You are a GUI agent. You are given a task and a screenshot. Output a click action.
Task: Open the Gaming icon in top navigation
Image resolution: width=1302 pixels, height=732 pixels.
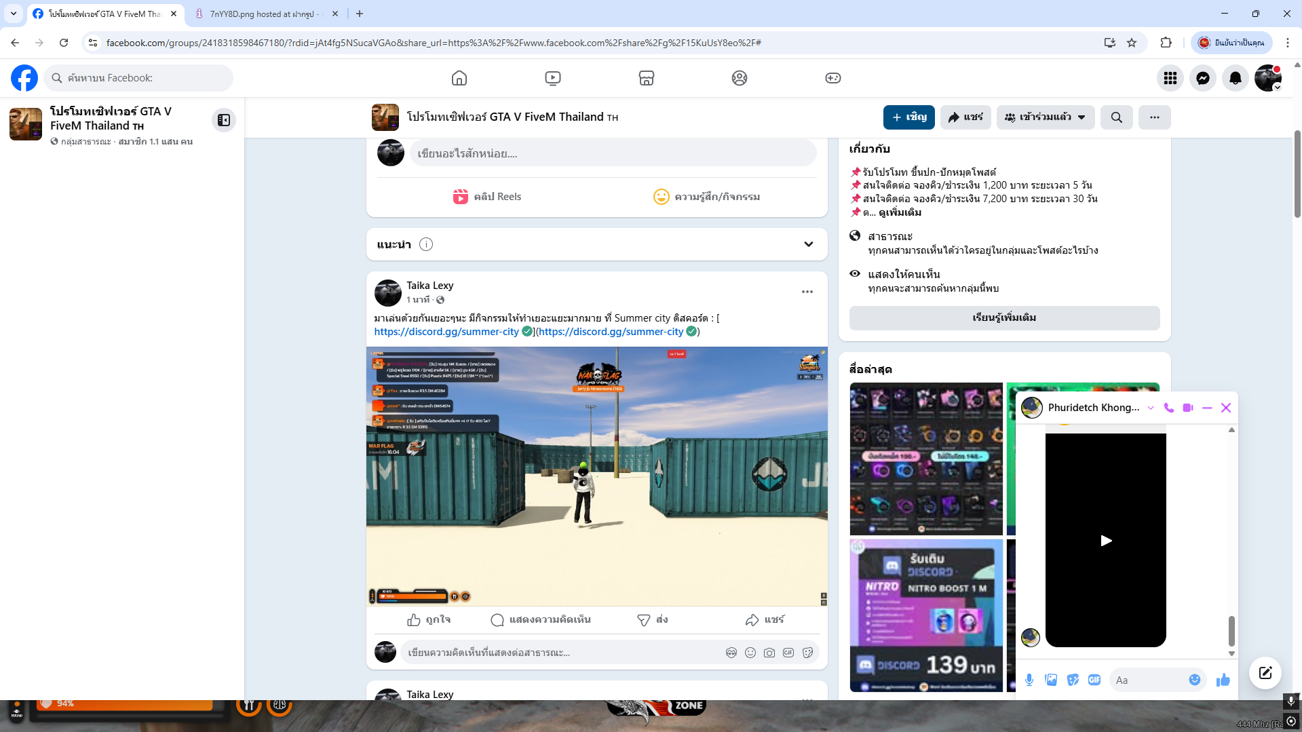tap(832, 78)
